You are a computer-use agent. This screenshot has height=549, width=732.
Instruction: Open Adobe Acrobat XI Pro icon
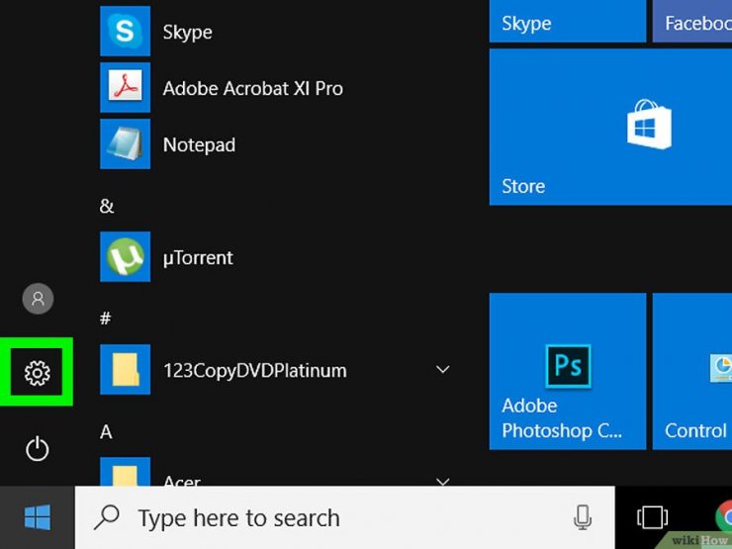125,87
